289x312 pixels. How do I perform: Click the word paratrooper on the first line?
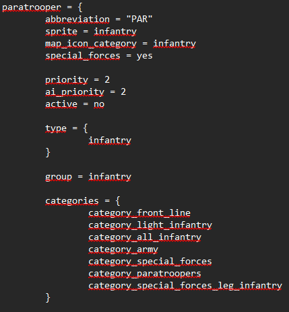pyautogui.click(x=32, y=7)
